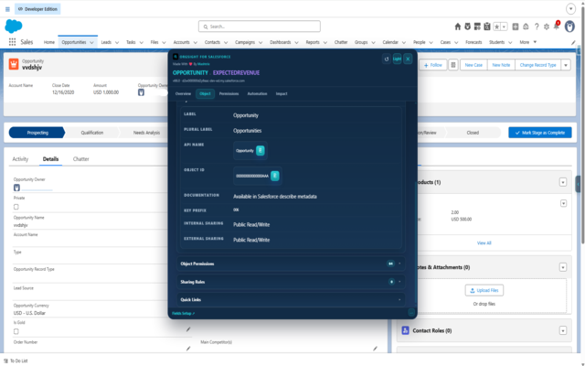
Task: Switch to the Automation tab in OrgSight
Action: click(257, 93)
